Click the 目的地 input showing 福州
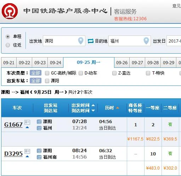This screenshot has width=181, height=176. (130, 41)
